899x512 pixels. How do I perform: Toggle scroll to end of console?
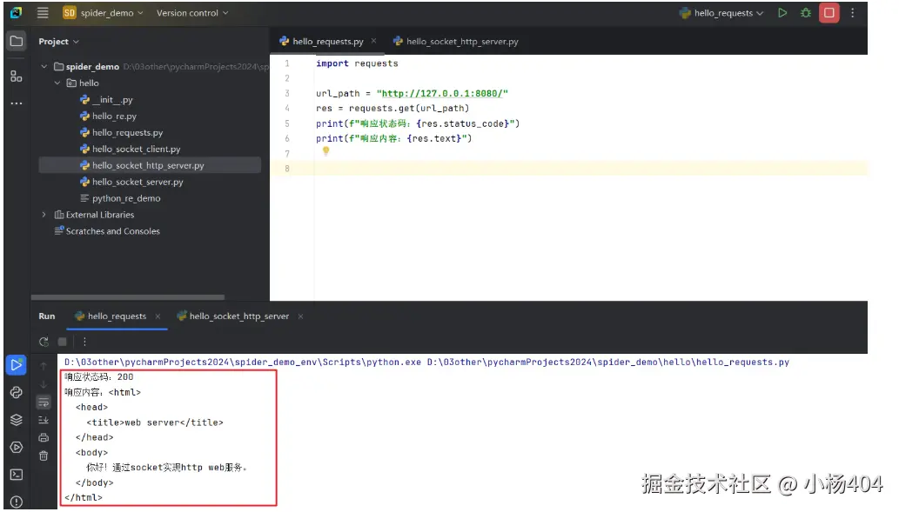(x=44, y=421)
